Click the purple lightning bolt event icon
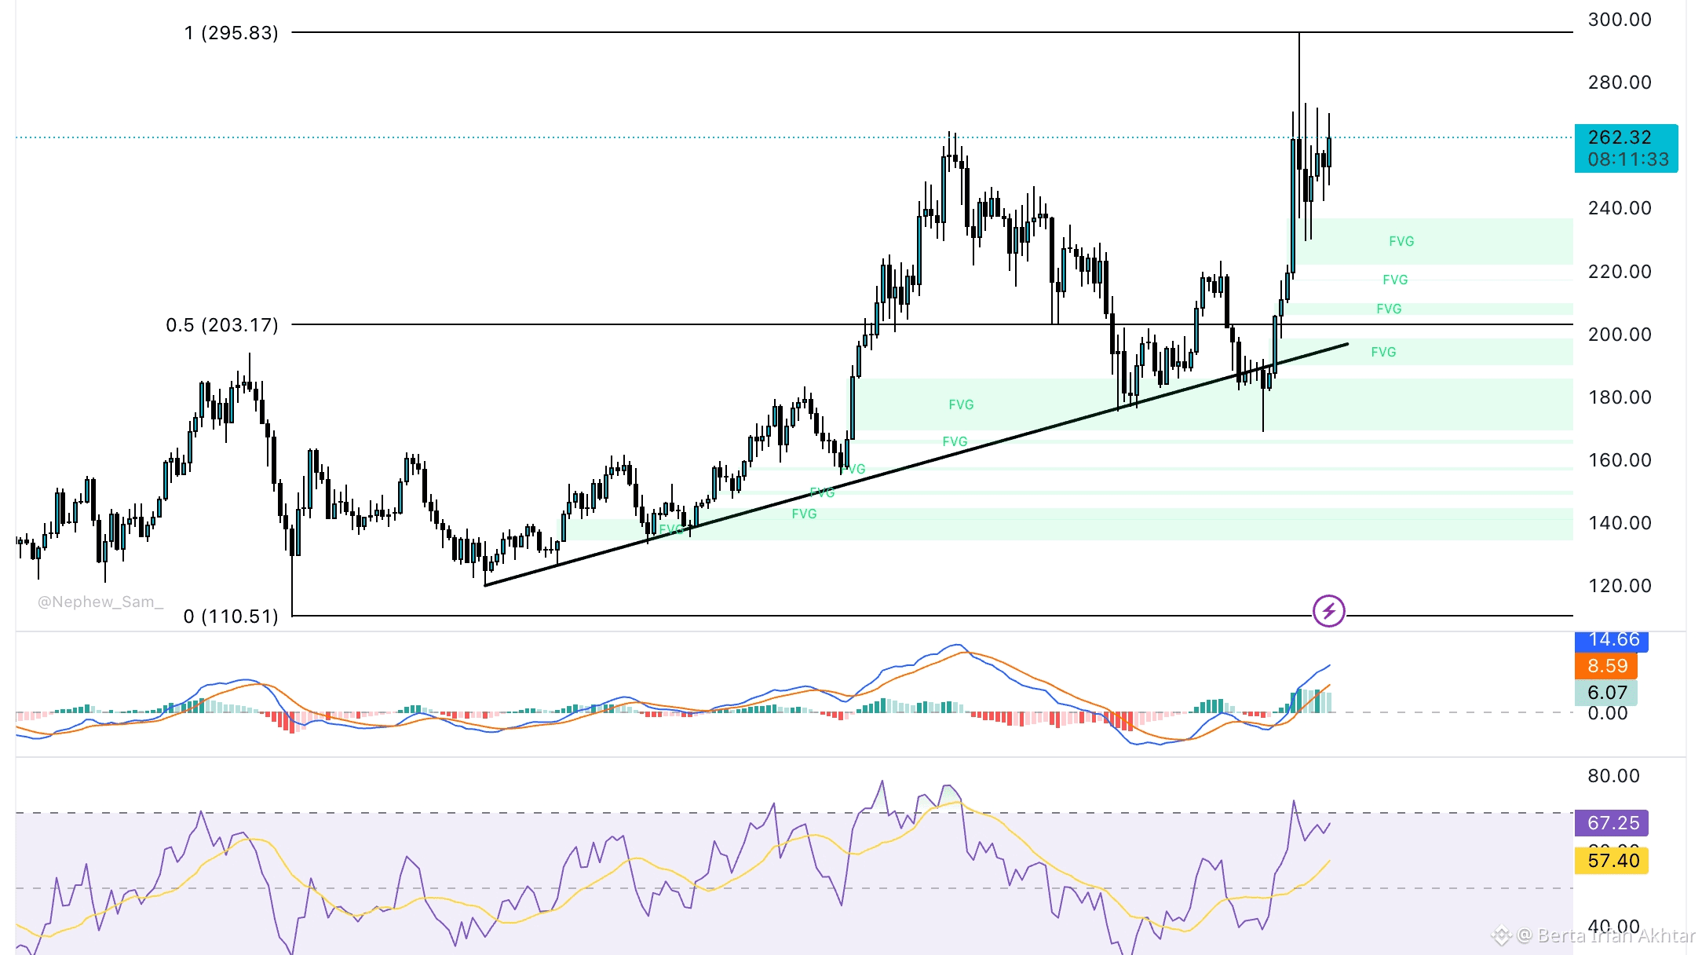This screenshot has height=955, width=1702. 1328,610
